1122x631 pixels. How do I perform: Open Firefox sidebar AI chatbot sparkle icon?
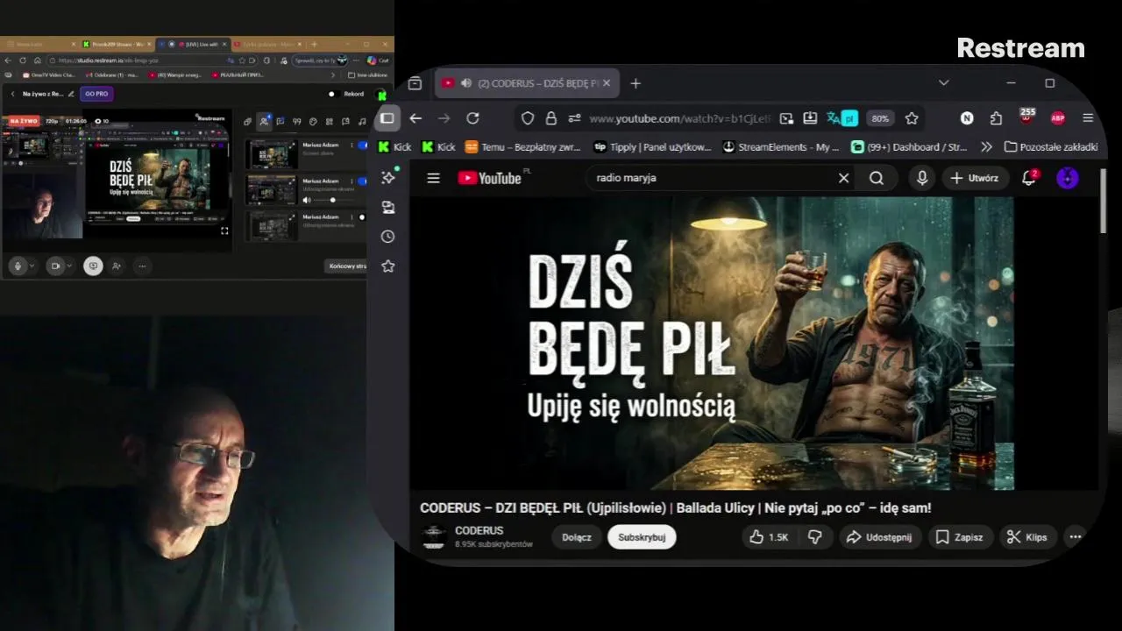[388, 177]
